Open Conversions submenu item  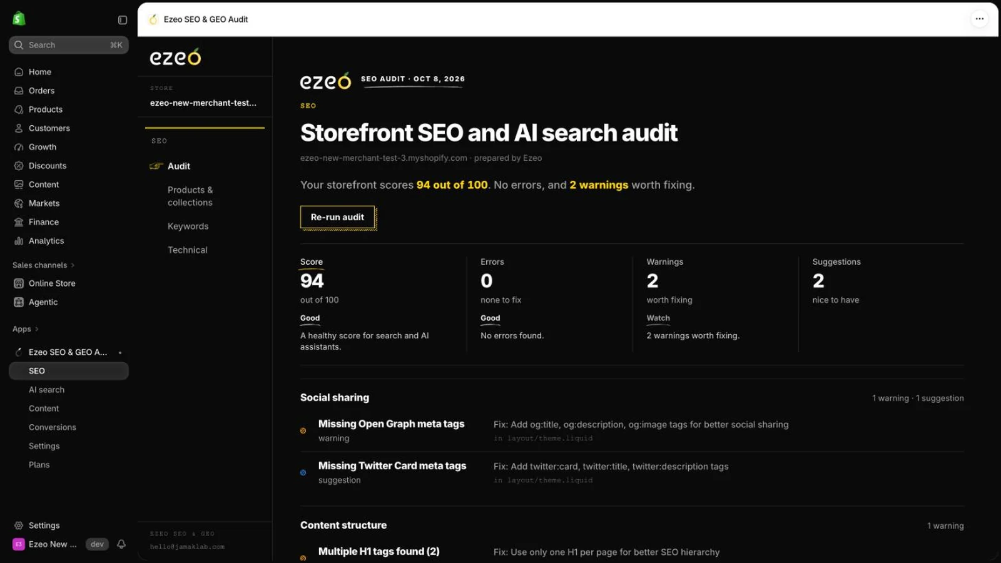(53, 427)
